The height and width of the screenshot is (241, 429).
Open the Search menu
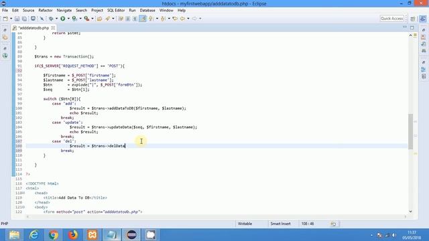(x=81, y=11)
